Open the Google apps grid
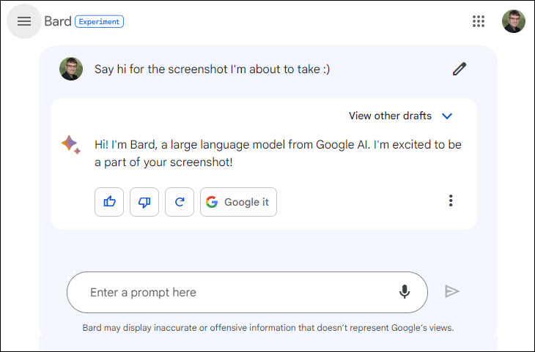The width and height of the screenshot is (535, 352). coord(479,21)
